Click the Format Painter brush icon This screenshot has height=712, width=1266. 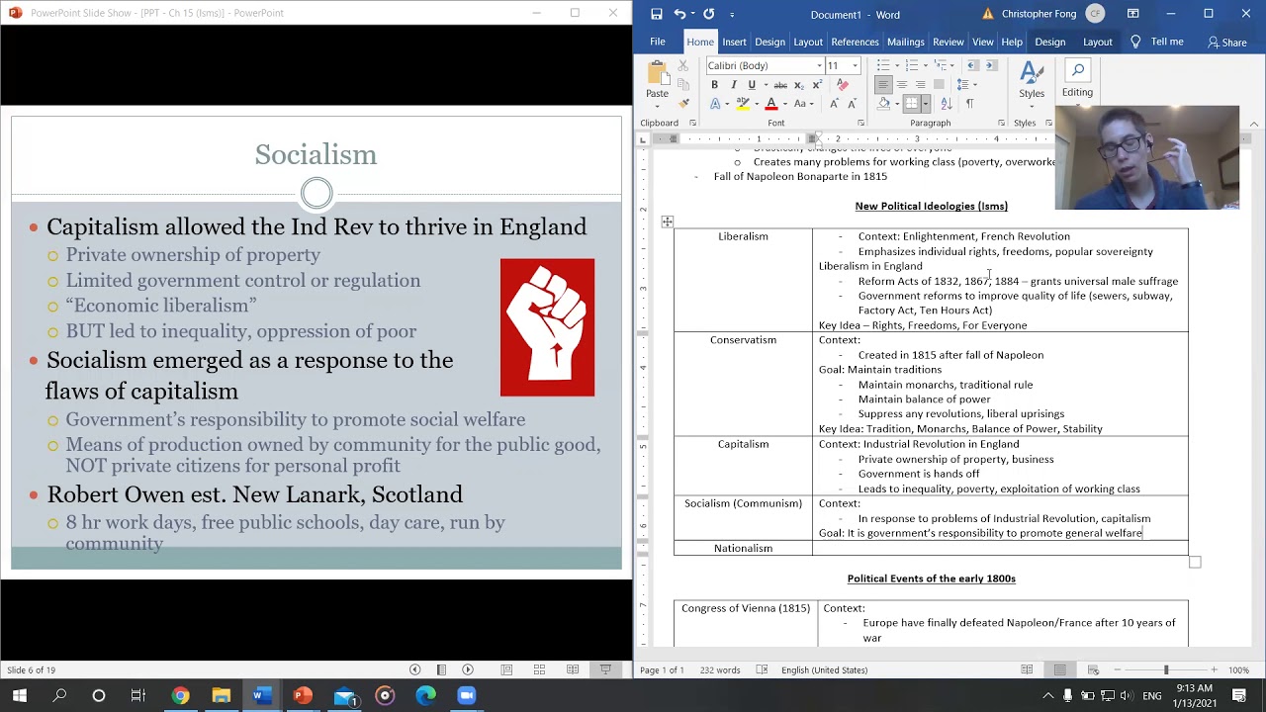[683, 103]
